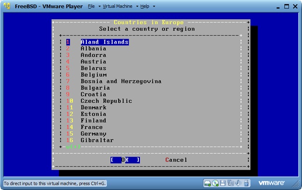
Task: Choose Germany from the country list
Action: (93, 134)
